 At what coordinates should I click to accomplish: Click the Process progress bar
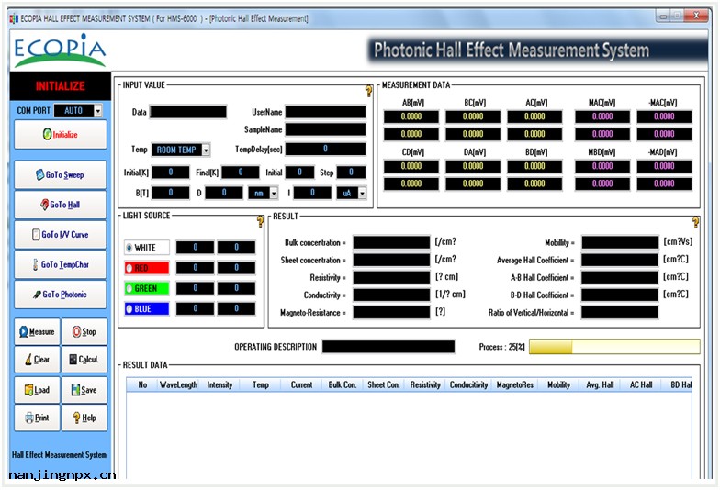click(x=613, y=348)
